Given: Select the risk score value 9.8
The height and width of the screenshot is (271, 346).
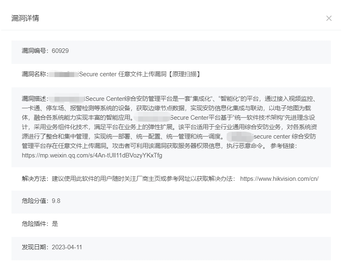Looking at the screenshot, I should coord(56,201).
